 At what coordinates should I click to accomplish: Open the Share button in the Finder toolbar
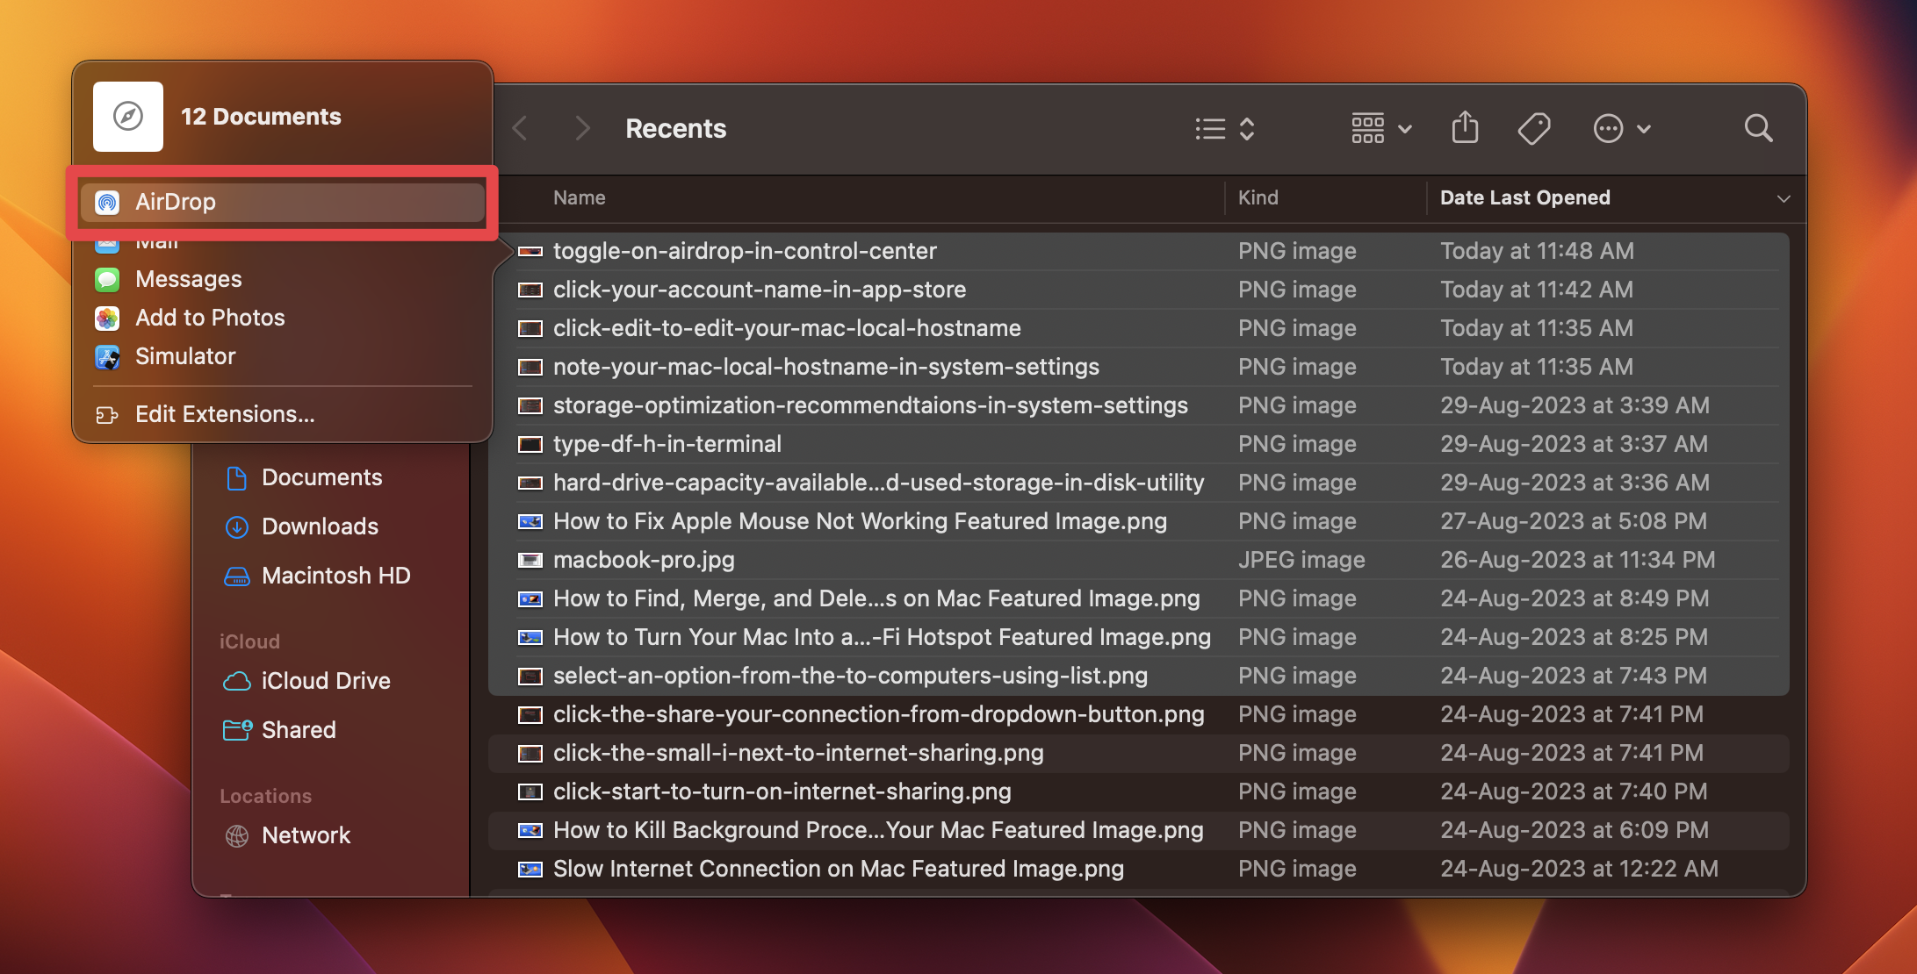tap(1465, 128)
